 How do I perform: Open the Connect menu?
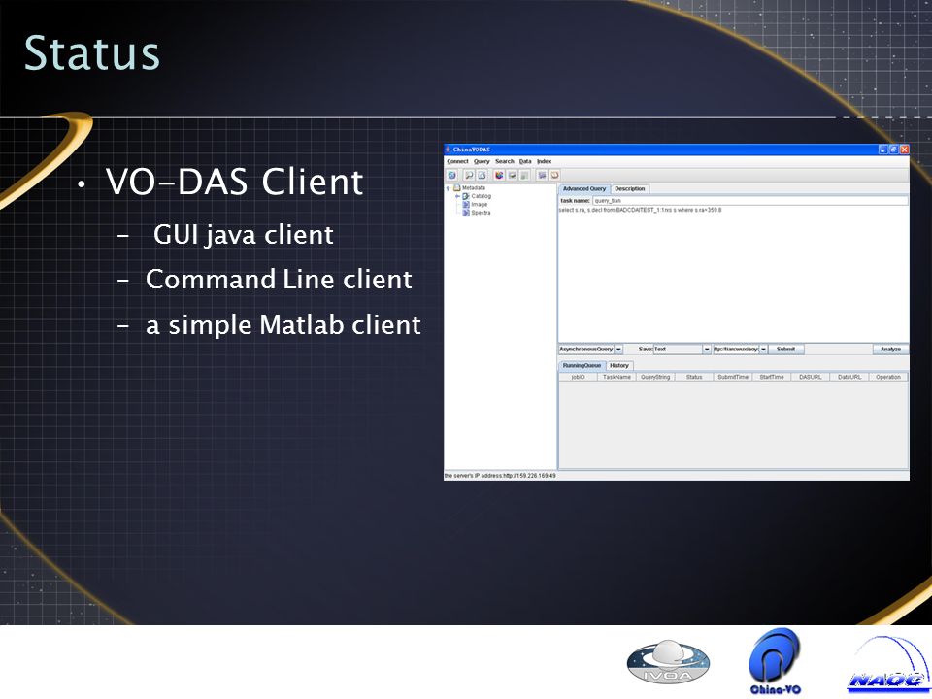pyautogui.click(x=457, y=162)
